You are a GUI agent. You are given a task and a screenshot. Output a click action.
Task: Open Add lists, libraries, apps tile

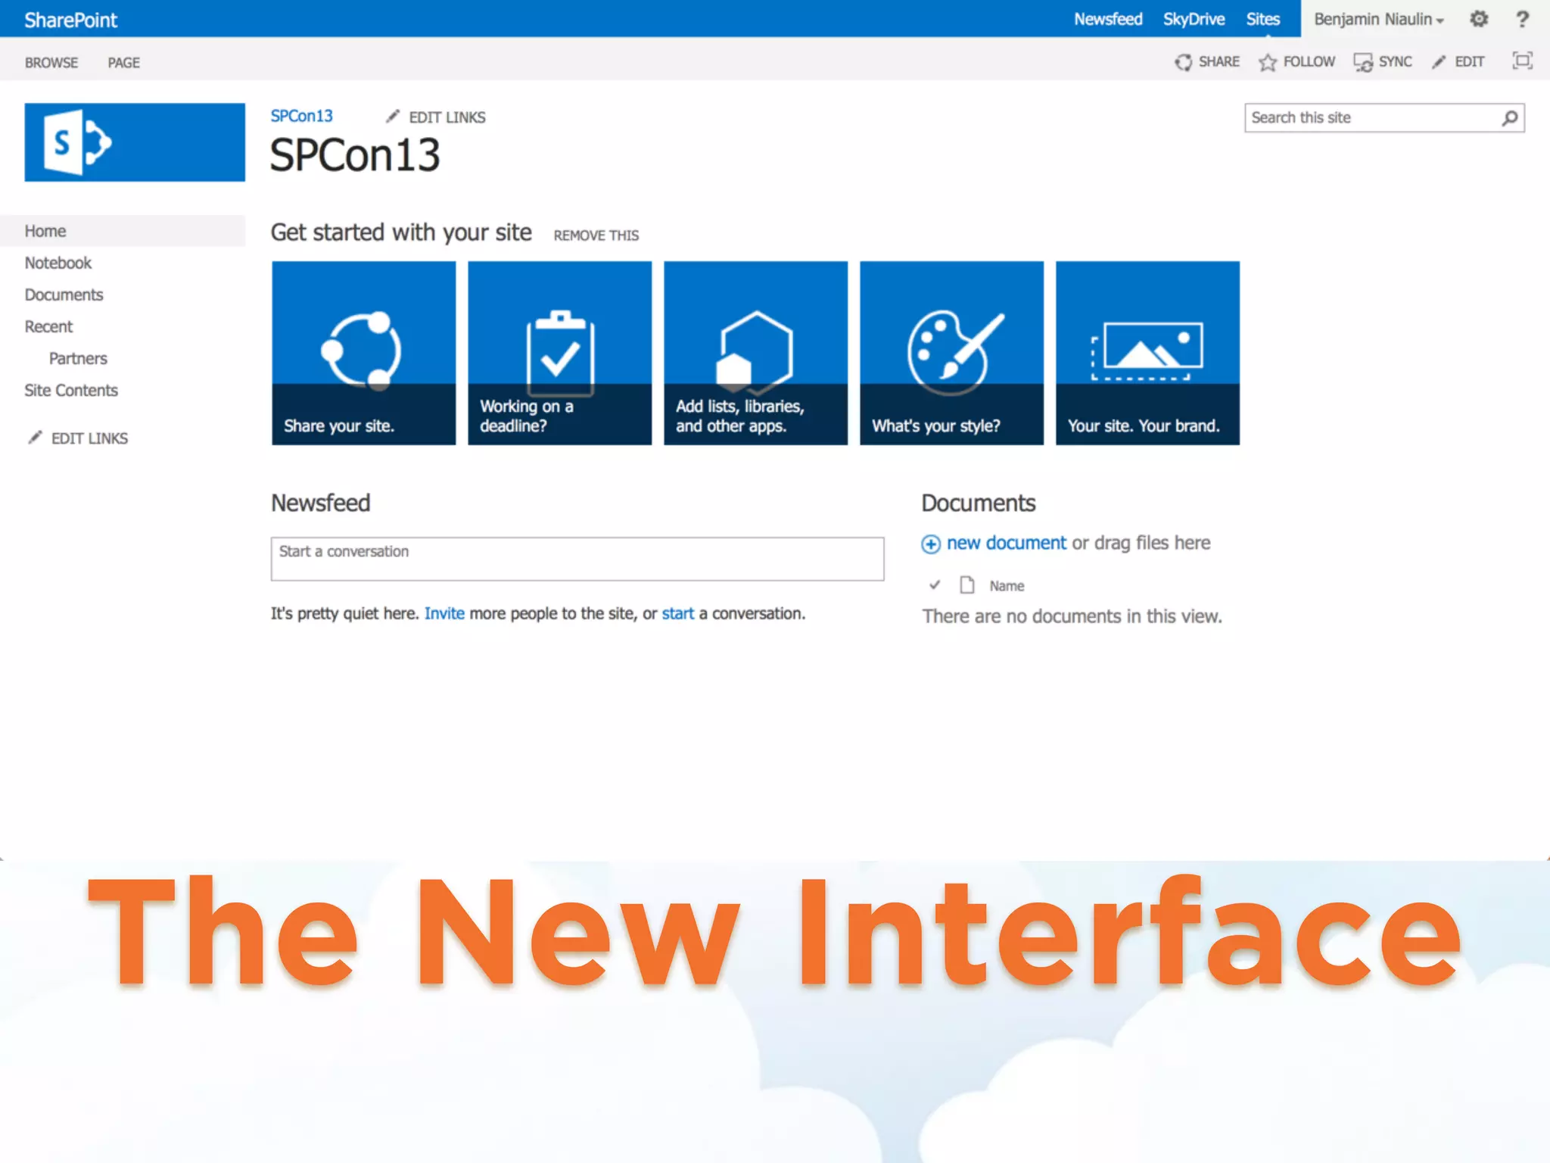click(755, 353)
